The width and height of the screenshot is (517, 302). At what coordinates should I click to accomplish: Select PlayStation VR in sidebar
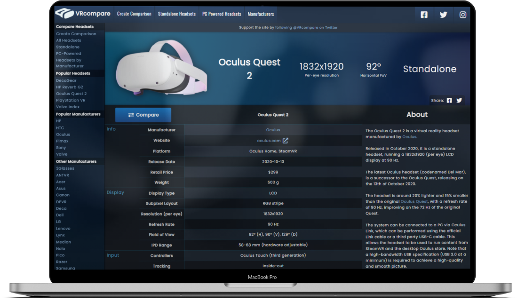coord(71,100)
